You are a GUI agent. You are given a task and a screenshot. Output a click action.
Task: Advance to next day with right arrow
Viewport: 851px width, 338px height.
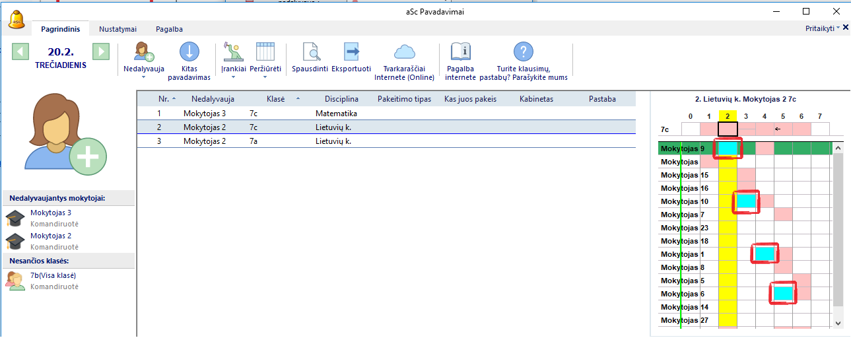point(100,51)
